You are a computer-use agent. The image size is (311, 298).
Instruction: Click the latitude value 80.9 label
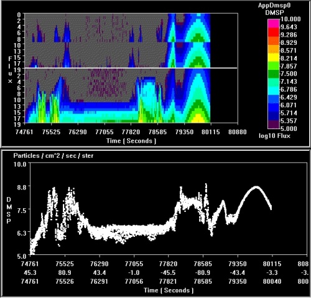pos(65,272)
